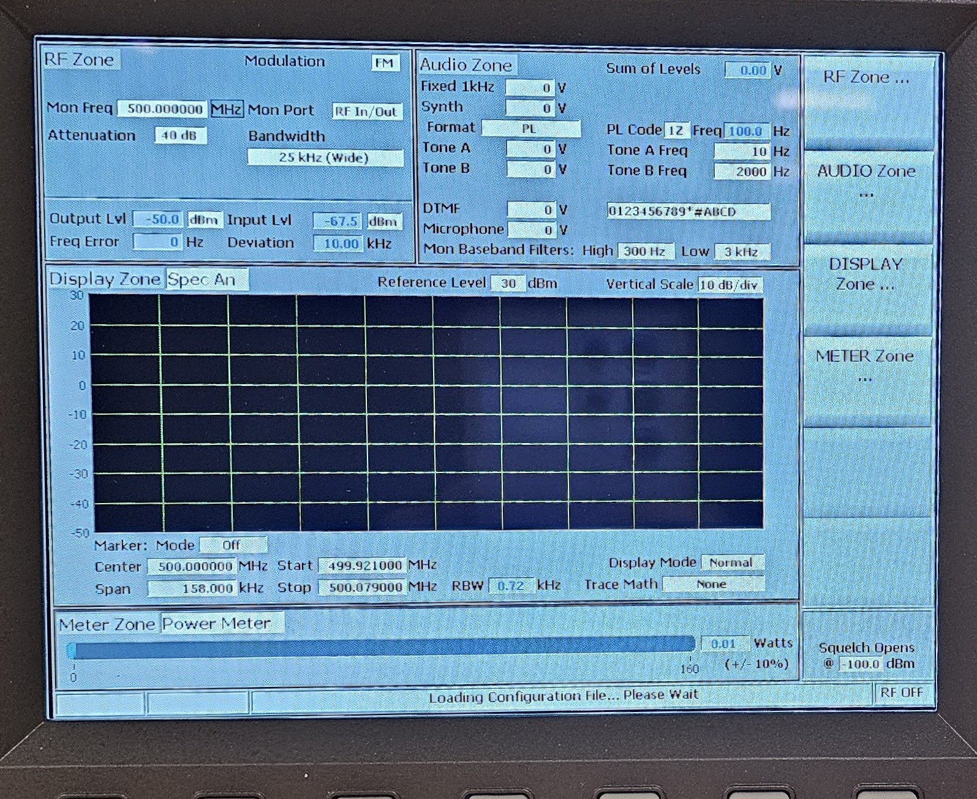Edit the Reference Level 30 field
This screenshot has height=799, width=977.
[x=508, y=283]
